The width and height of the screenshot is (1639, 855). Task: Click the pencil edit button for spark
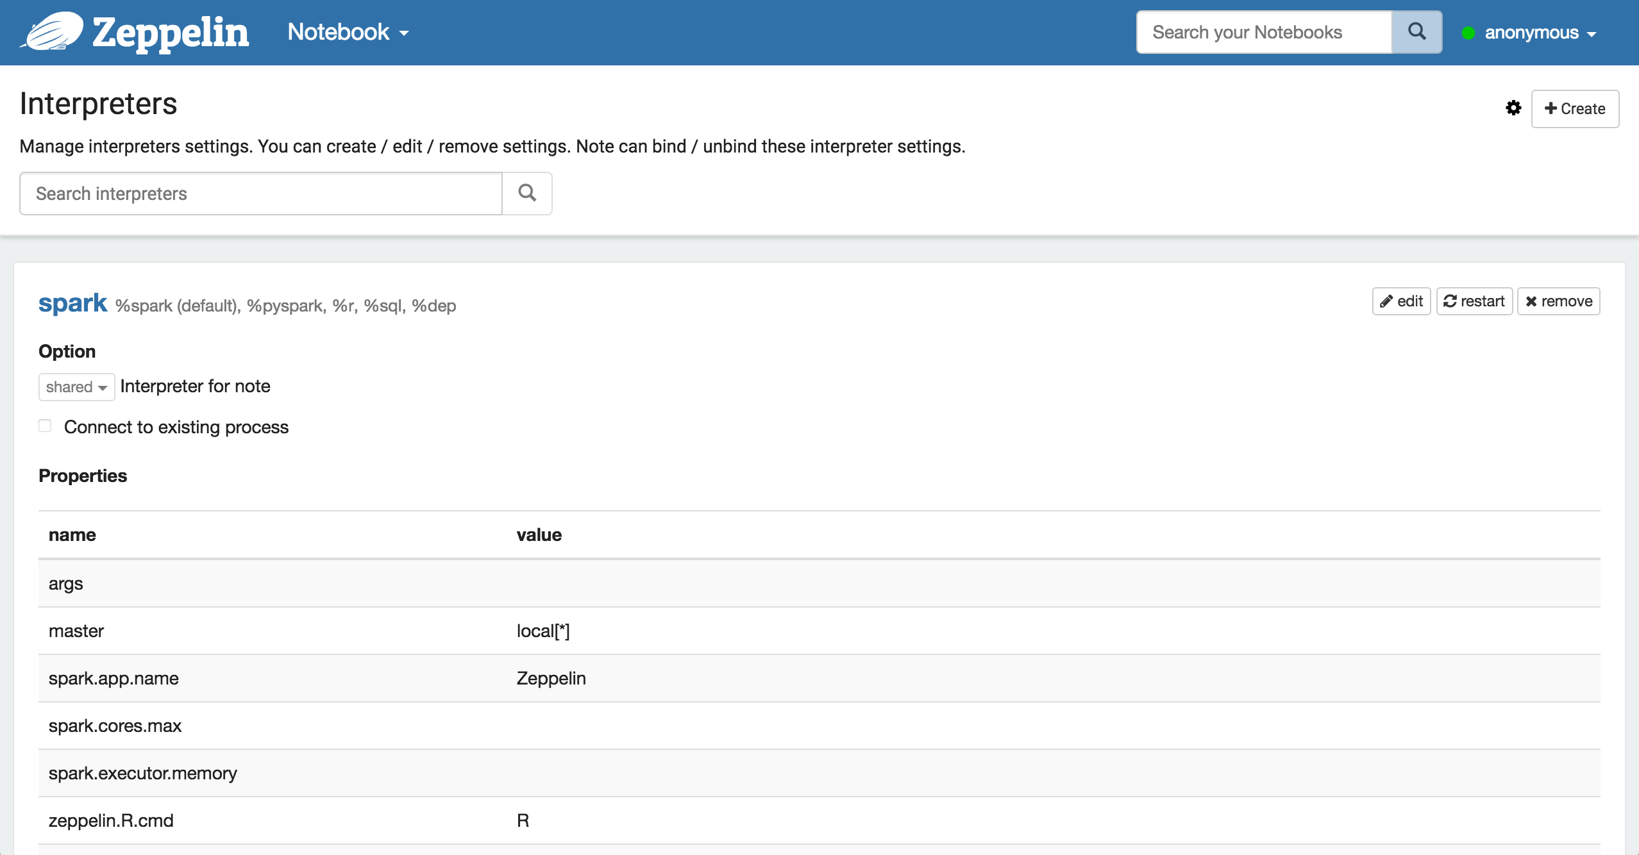(x=1401, y=301)
